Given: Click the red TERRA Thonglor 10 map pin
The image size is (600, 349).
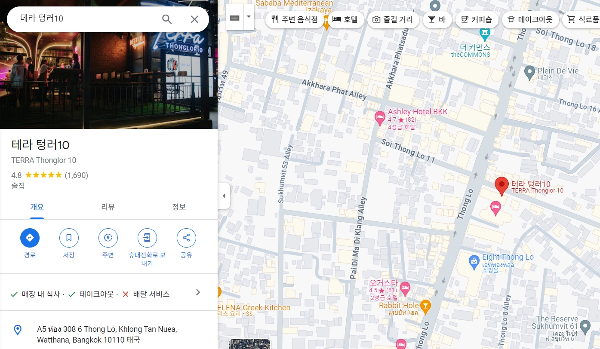Looking at the screenshot, I should point(502,187).
